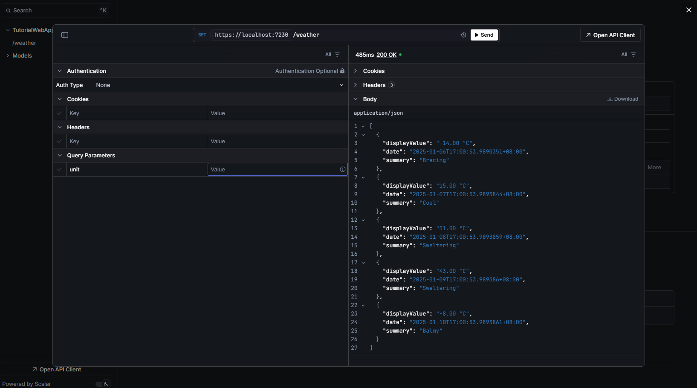Click the info icon in unit value field
Image resolution: width=697 pixels, height=388 pixels.
[x=342, y=169]
